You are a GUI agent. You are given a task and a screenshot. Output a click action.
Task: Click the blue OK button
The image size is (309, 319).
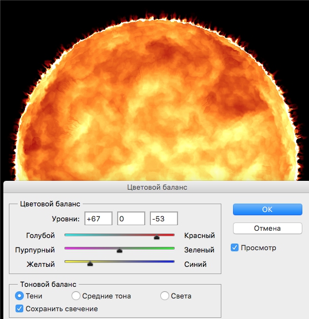pyautogui.click(x=267, y=209)
